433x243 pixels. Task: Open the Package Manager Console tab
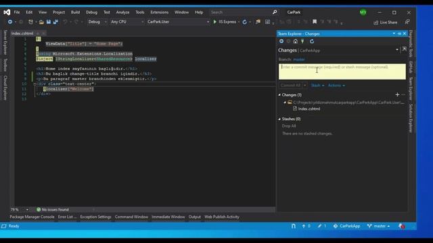(32, 217)
